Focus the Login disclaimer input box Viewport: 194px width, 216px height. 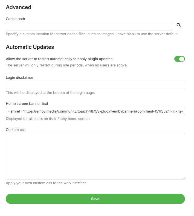pyautogui.click(x=95, y=85)
